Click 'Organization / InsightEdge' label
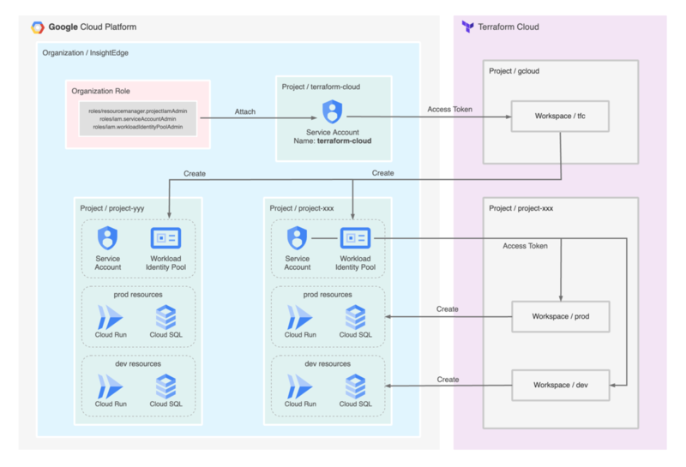The image size is (686, 467). (x=85, y=53)
